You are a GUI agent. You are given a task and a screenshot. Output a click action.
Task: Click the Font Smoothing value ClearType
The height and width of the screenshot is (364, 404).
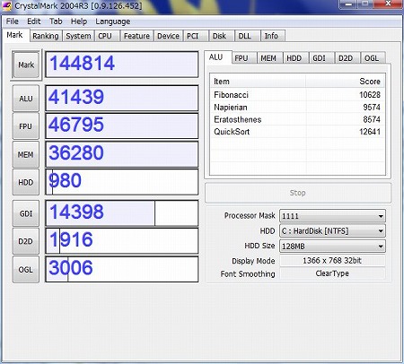[x=332, y=273]
